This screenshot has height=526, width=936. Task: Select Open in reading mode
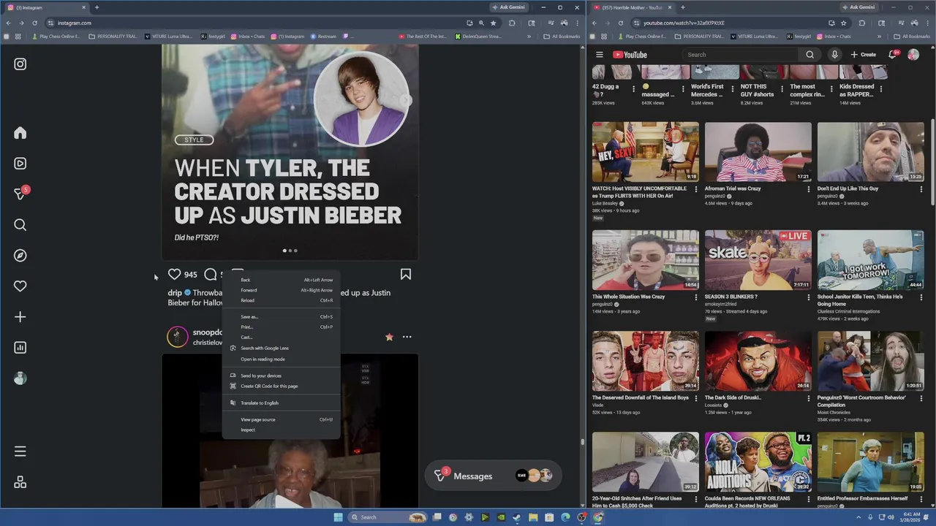(282, 359)
